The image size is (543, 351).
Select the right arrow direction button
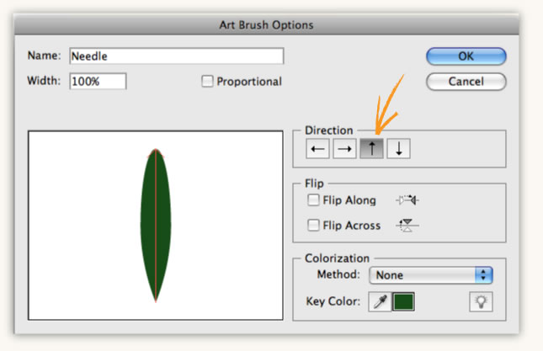(x=344, y=149)
